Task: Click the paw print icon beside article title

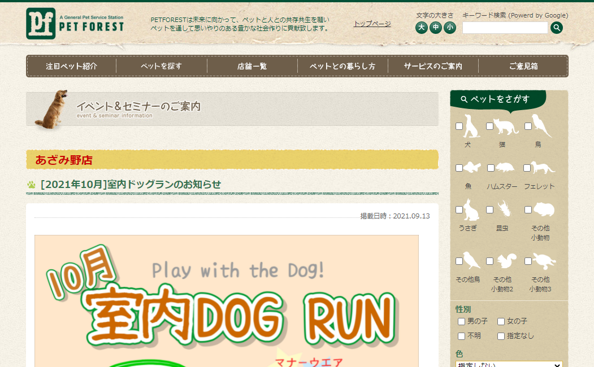Action: 31,185
